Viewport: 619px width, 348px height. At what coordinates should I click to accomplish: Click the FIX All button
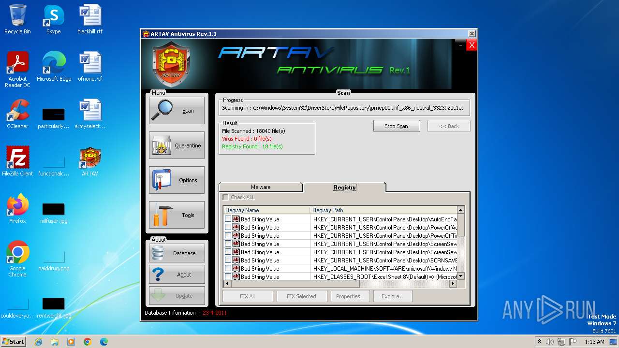click(x=248, y=296)
